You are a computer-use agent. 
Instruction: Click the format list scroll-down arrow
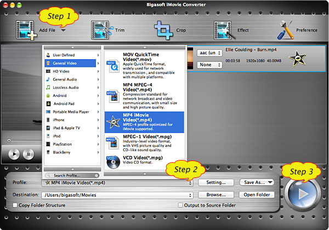tap(145, 174)
